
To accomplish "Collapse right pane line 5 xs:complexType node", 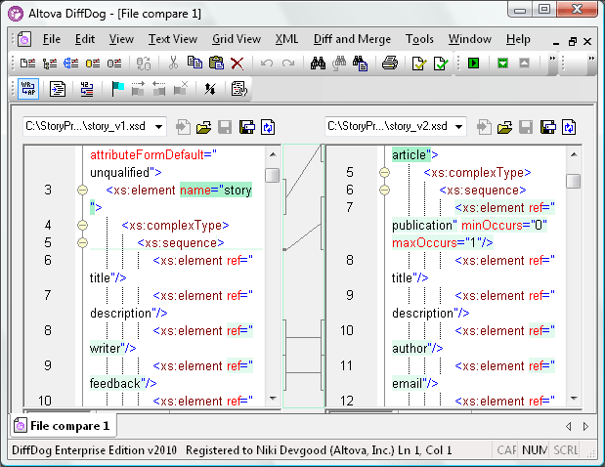I will pos(384,172).
